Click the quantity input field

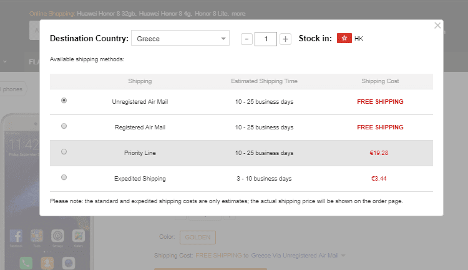click(x=266, y=39)
